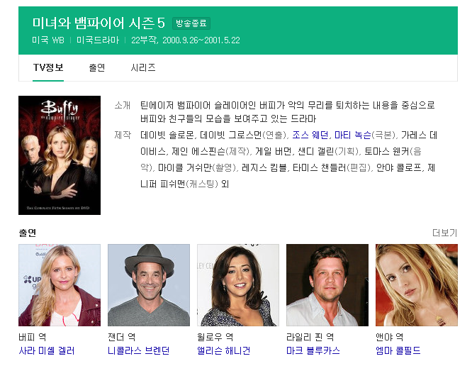Screen dimensions: 472x366
Task: Click the 미국드라마 genre text
Action: [x=98, y=40]
